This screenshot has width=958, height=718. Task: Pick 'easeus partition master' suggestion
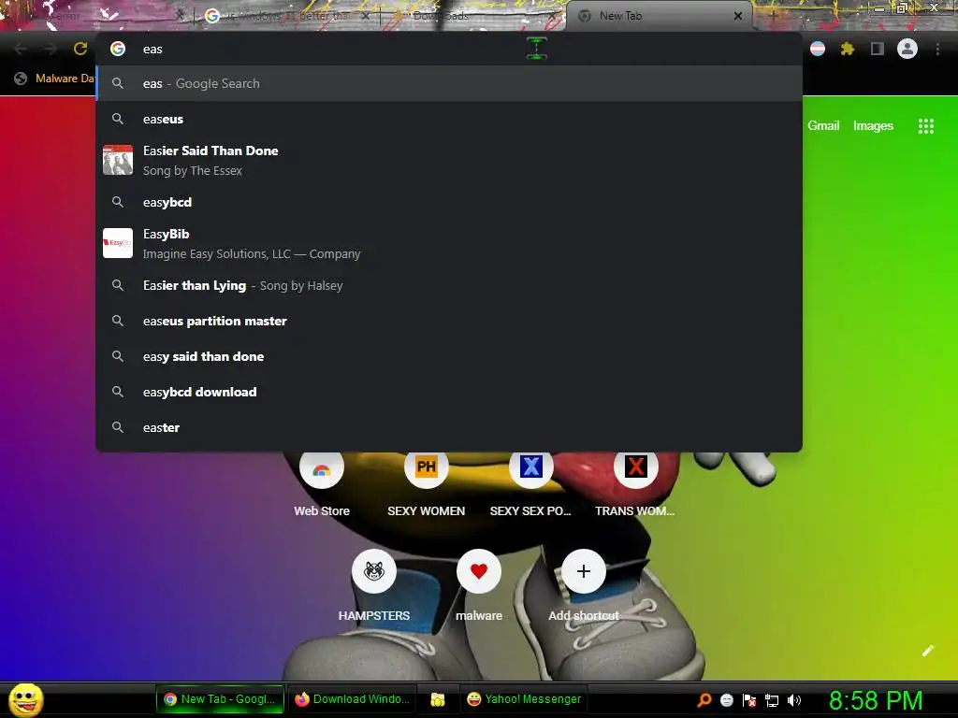tap(449, 321)
